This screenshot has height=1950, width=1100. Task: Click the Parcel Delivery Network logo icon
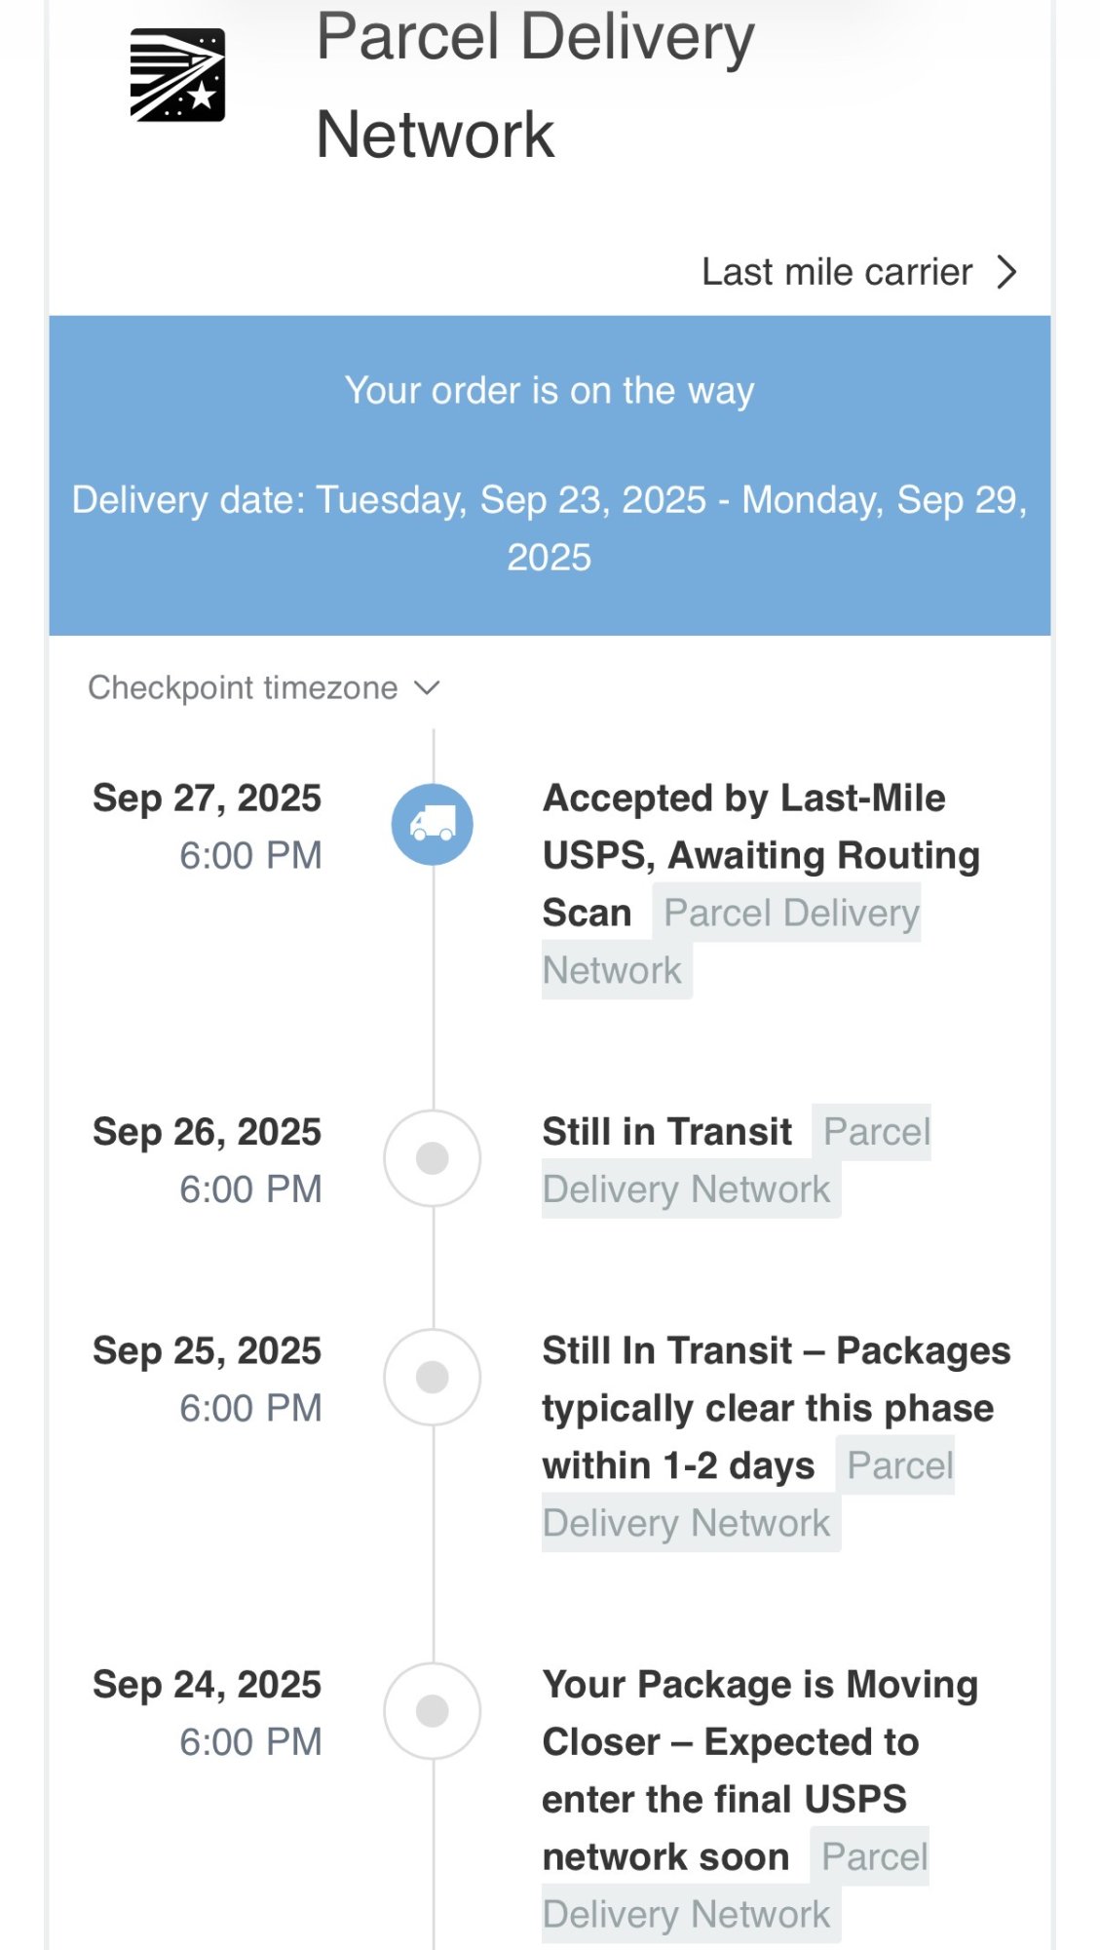tap(178, 75)
